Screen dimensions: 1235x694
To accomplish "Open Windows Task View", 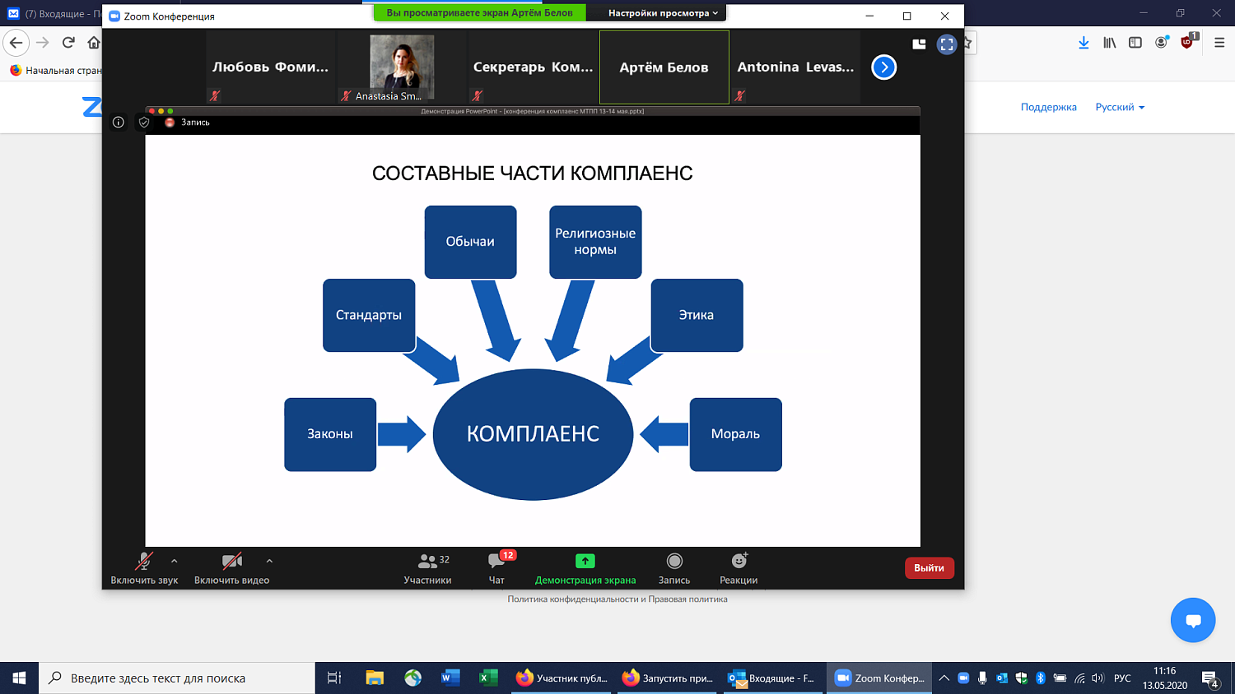I will pos(334,678).
